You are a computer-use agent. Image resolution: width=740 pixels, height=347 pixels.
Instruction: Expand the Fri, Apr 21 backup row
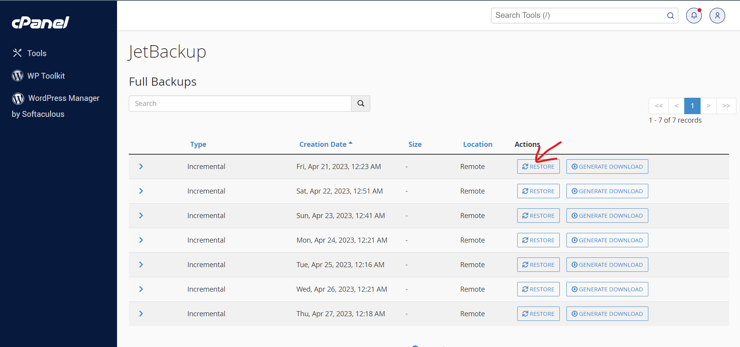(x=141, y=166)
